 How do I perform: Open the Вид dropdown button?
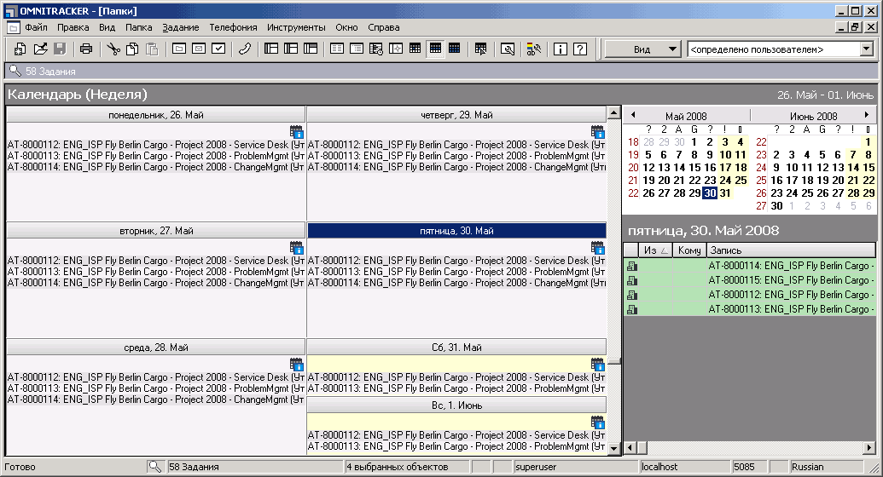coord(642,49)
